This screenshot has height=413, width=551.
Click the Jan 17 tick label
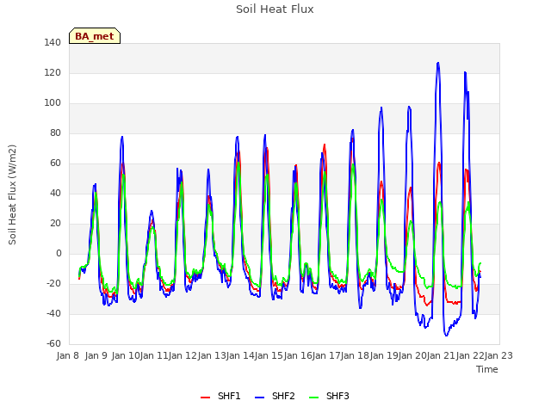pos(326,355)
